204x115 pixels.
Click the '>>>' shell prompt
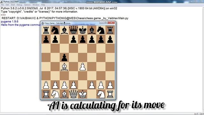pyautogui.click(x=3, y=15)
